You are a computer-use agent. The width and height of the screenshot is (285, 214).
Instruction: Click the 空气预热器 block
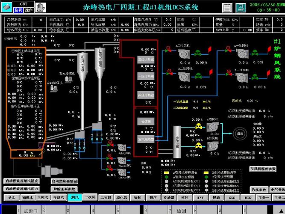[146, 140]
